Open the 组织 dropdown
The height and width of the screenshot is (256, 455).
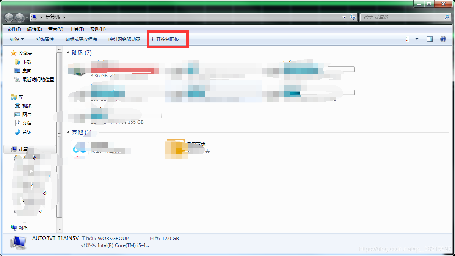17,39
